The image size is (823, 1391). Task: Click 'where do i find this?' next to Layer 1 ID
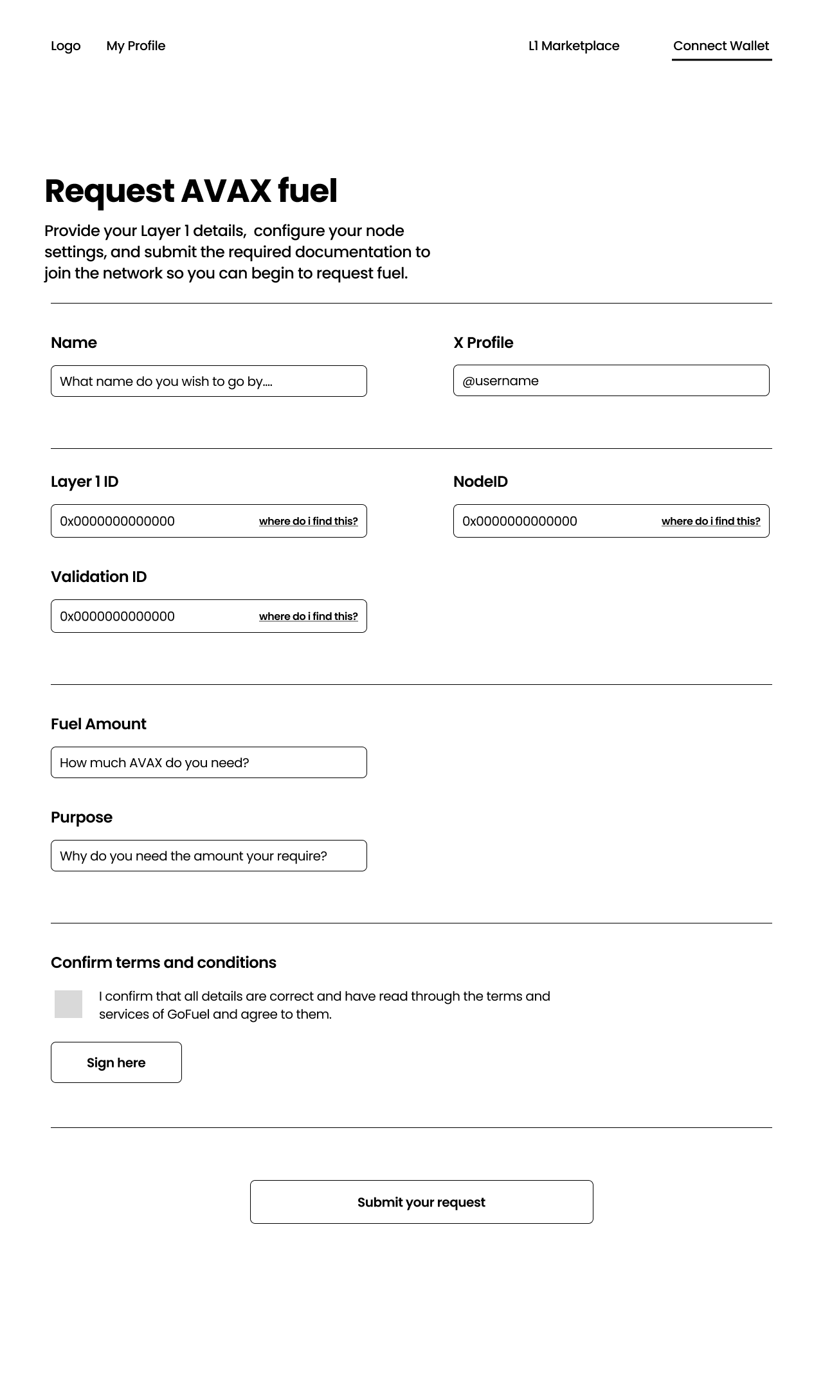[308, 521]
